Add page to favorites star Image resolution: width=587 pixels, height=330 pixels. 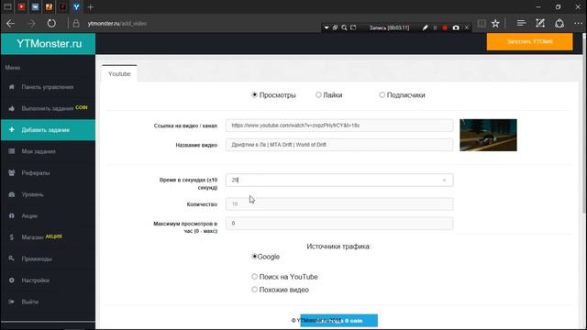tap(495, 23)
